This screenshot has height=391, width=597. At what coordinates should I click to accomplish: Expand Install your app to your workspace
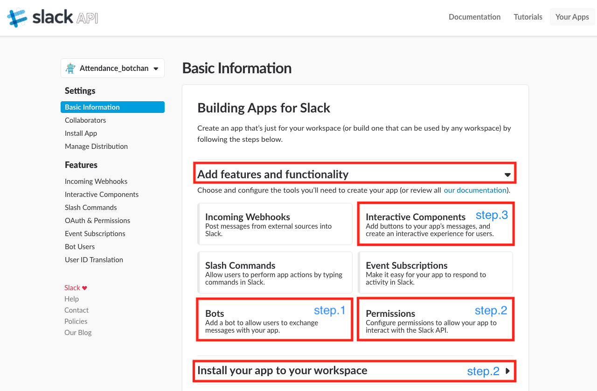507,371
